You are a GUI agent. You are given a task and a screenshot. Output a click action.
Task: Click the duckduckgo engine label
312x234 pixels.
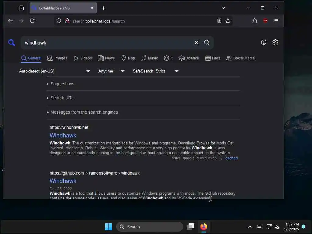point(207,158)
